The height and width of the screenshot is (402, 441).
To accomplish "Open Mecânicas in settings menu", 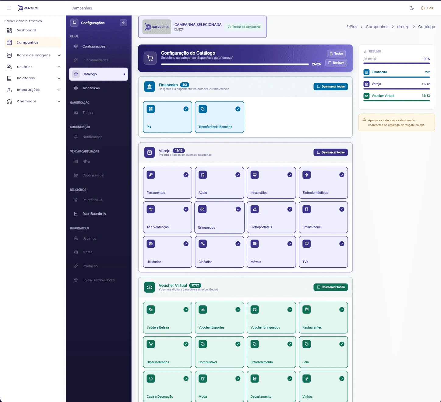I will 91,88.
